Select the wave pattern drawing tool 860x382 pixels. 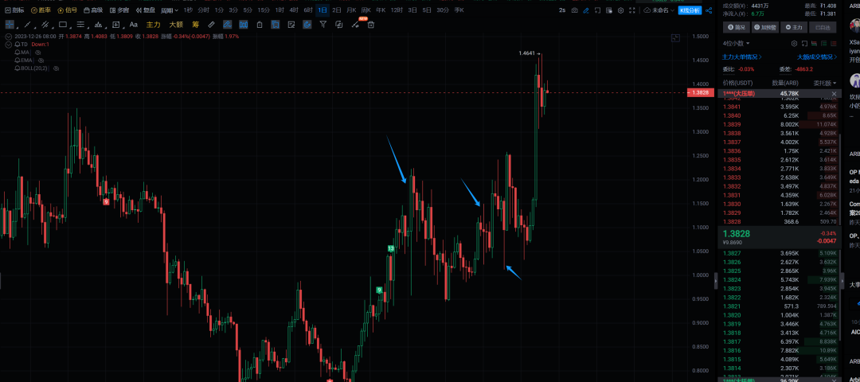tap(98, 25)
